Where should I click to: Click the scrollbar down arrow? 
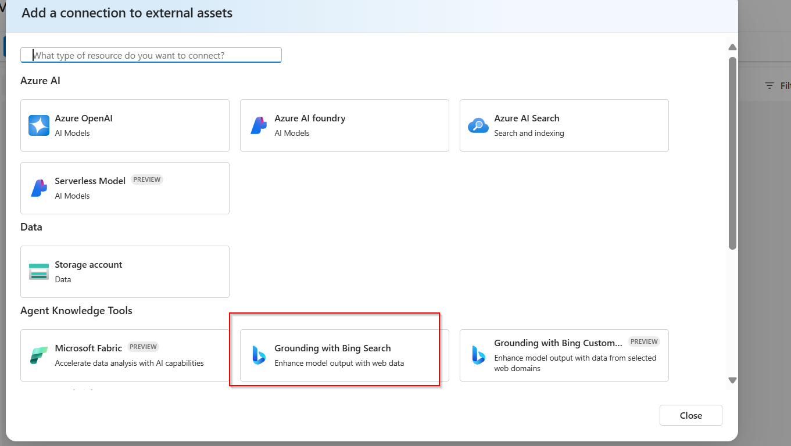coord(732,380)
